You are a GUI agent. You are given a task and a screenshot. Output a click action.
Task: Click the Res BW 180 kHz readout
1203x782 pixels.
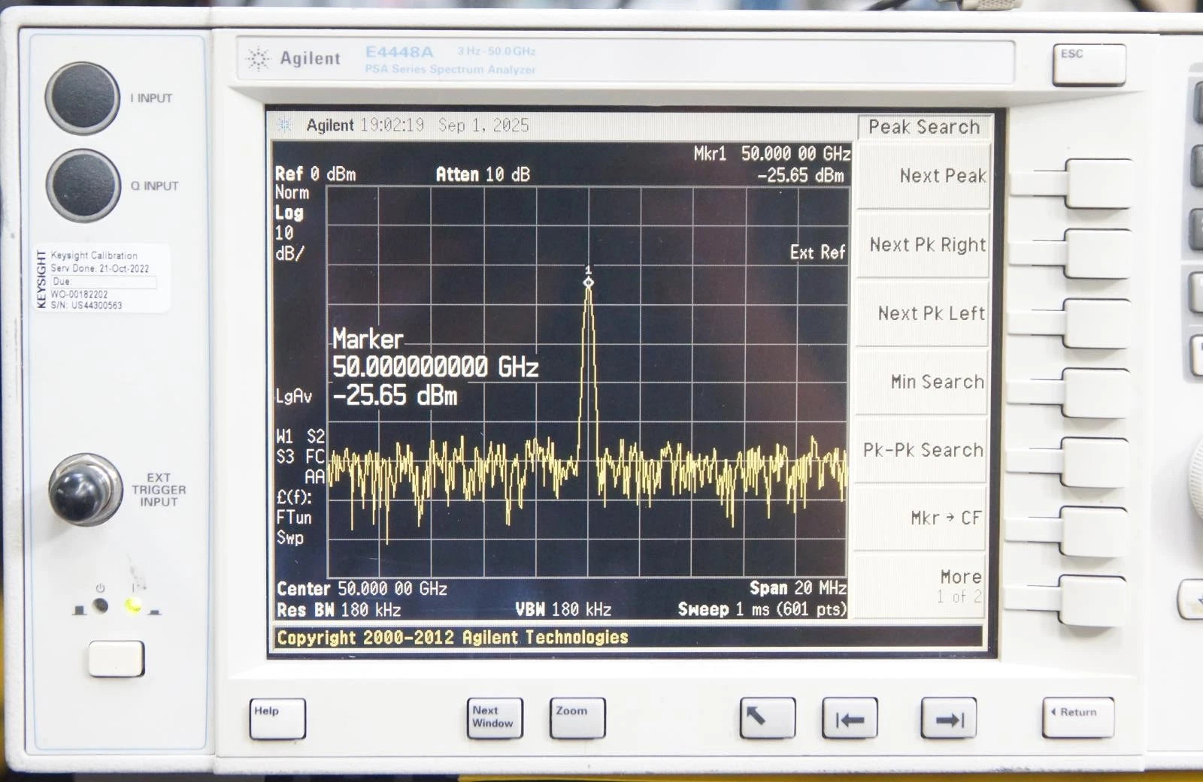pyautogui.click(x=338, y=610)
